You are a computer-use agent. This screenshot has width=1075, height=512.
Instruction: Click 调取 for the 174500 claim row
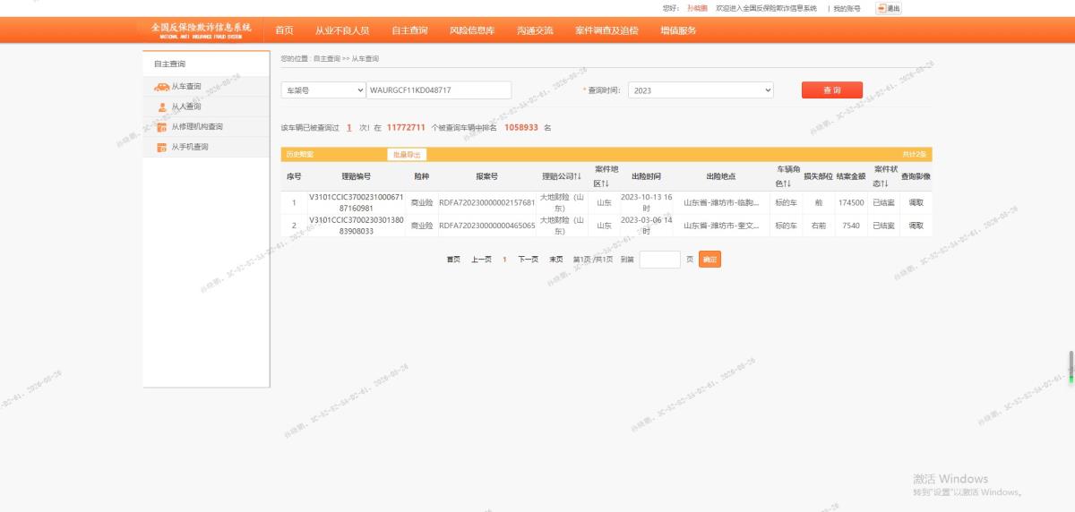click(x=916, y=202)
